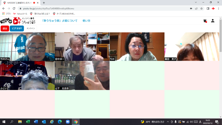Open the notification bell icon
The width and height of the screenshot is (222, 125).
pos(205,21)
